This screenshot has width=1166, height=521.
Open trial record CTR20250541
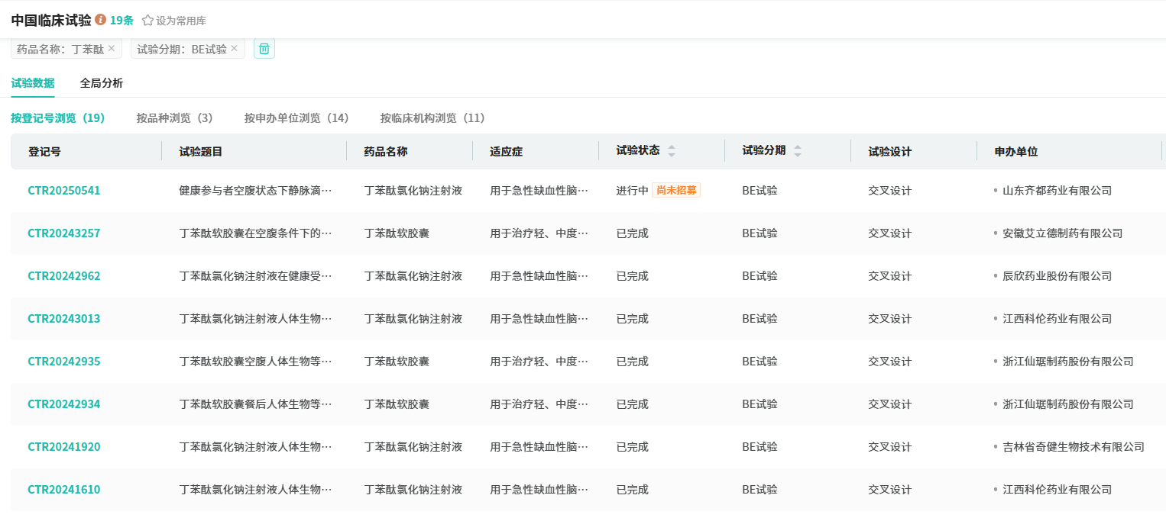point(64,191)
